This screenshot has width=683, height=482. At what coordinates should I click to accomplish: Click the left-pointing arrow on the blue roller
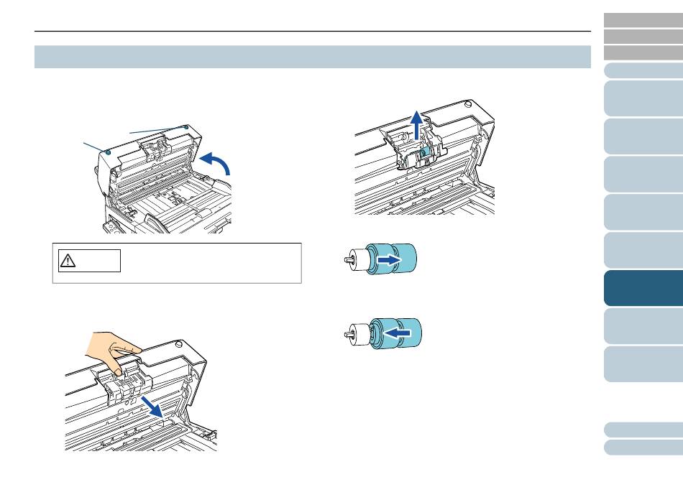coord(398,333)
